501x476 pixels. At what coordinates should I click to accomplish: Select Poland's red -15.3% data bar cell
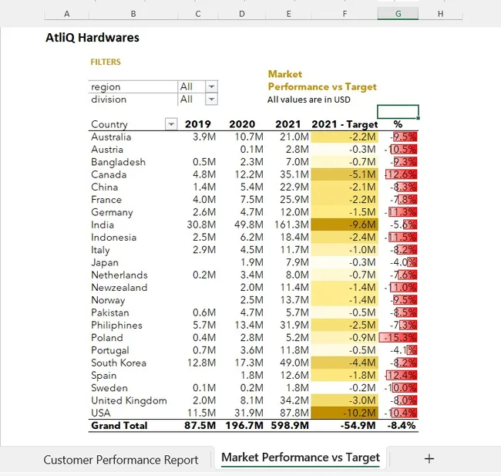(398, 338)
